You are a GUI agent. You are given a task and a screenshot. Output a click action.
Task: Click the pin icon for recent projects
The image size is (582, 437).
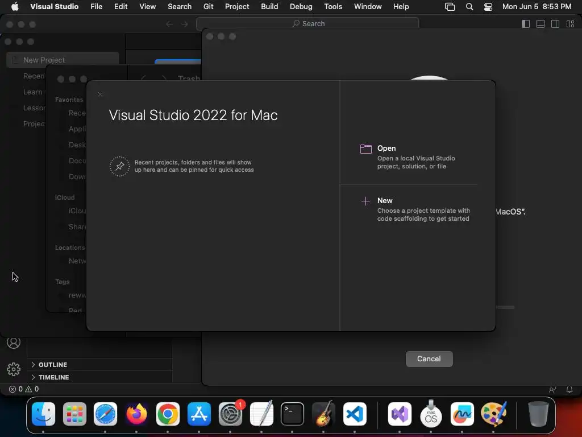point(119,166)
